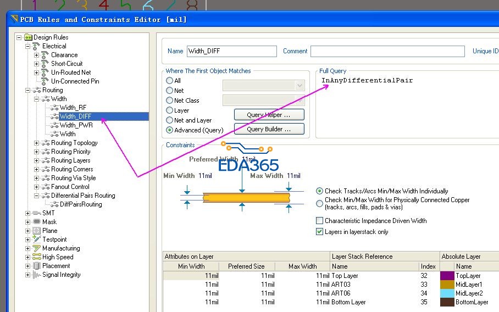Click the Clearance rule icon
The width and height of the screenshot is (499, 312).
45,55
